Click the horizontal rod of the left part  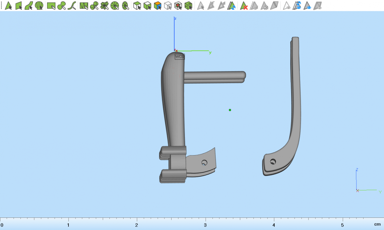[214, 77]
